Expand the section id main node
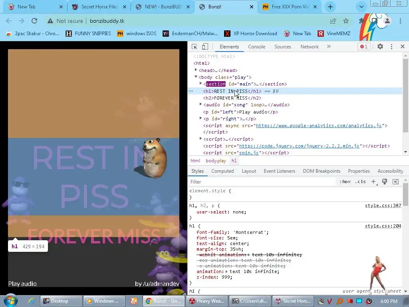Viewport: 409px width, 307px height. coord(201,84)
